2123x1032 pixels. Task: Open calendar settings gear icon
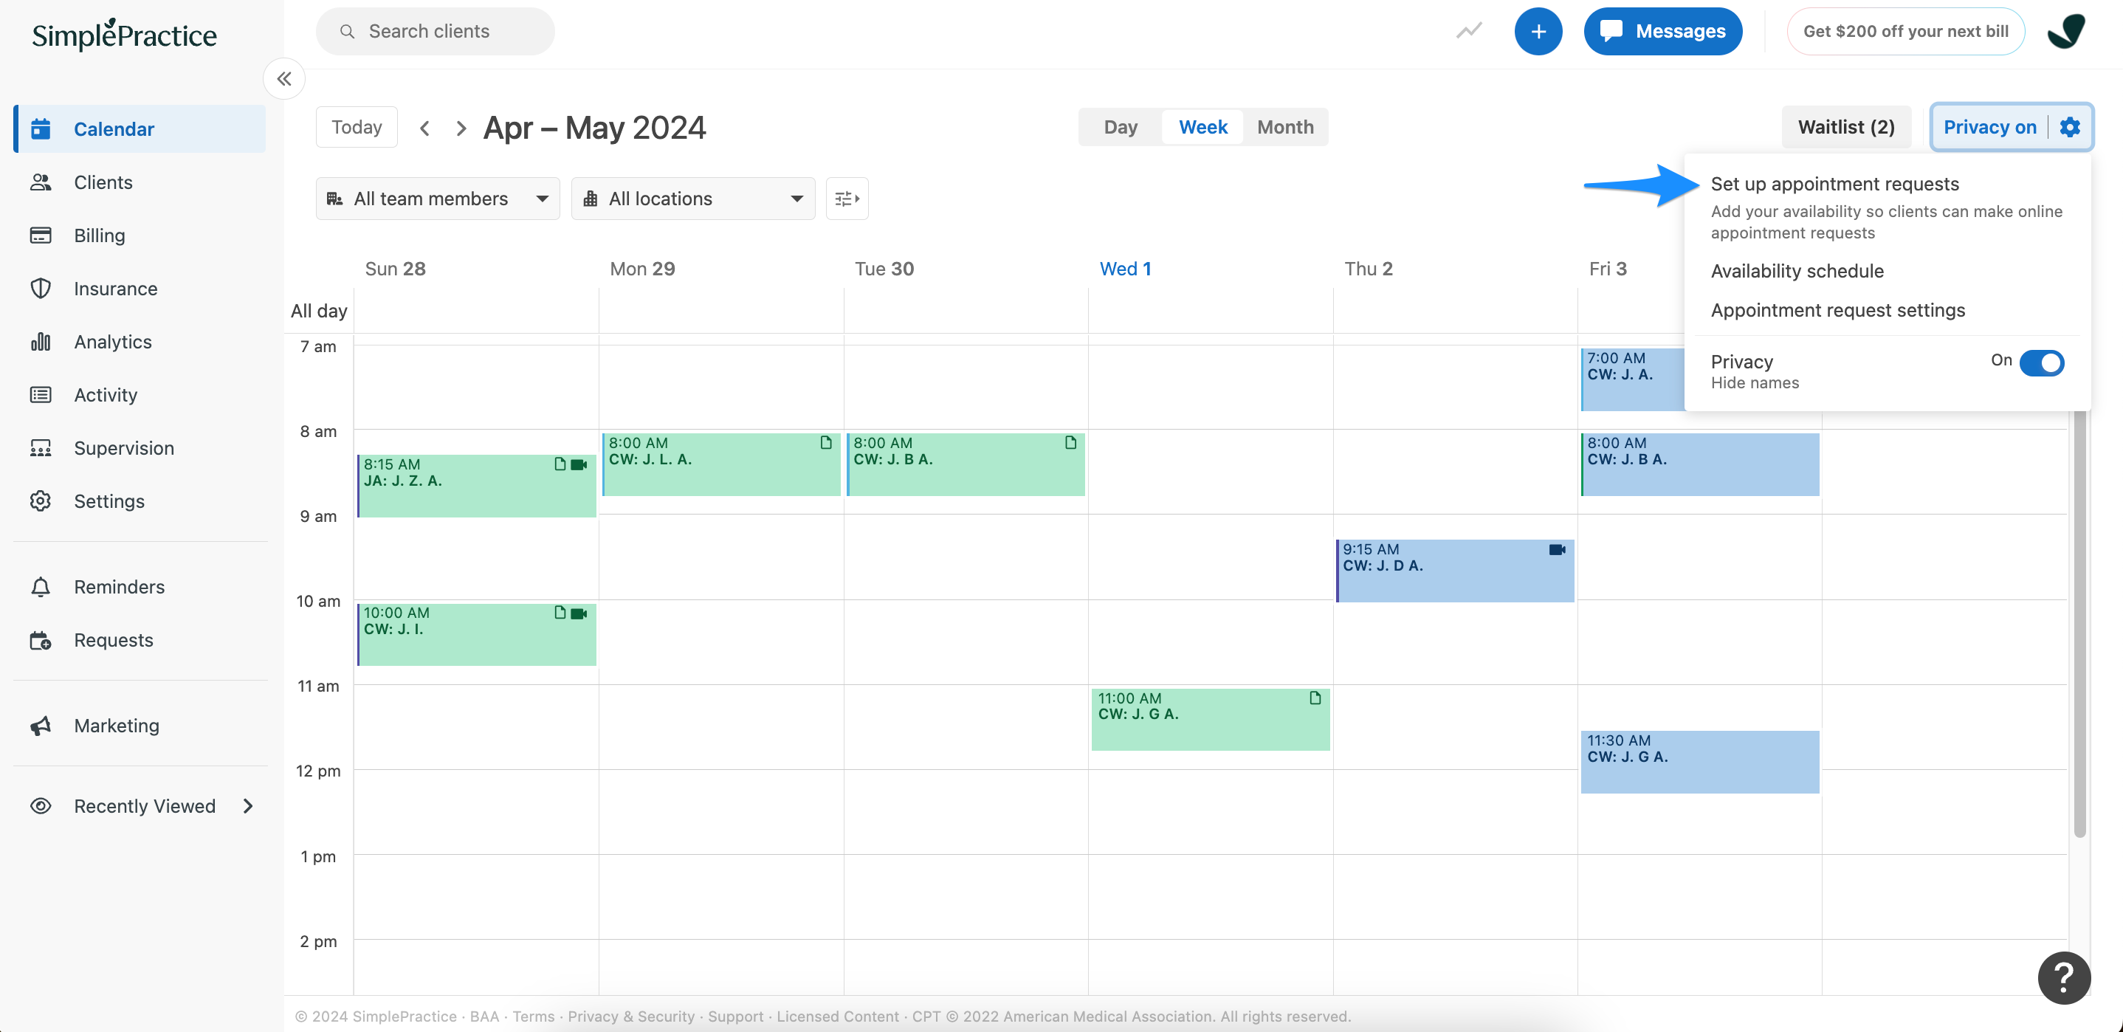click(2069, 127)
